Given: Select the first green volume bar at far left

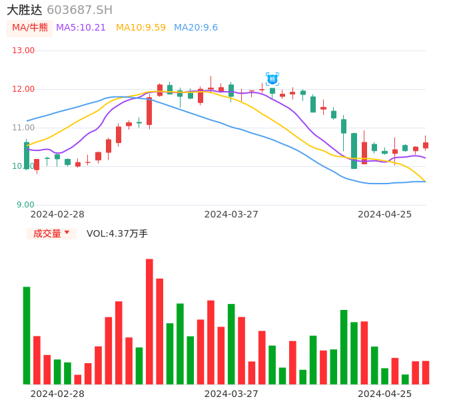Looking at the screenshot, I should click(x=27, y=335).
